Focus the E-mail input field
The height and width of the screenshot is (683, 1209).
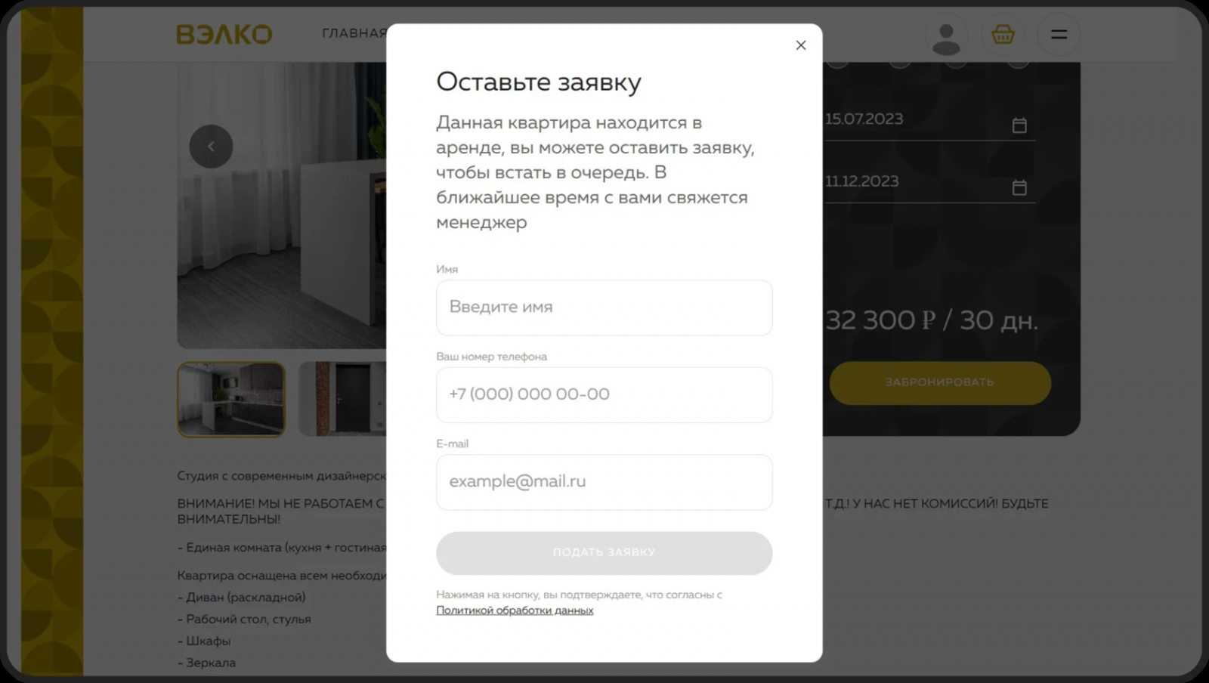tap(604, 482)
